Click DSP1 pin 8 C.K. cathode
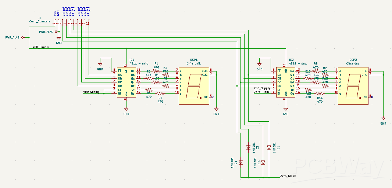 pos(211,70)
